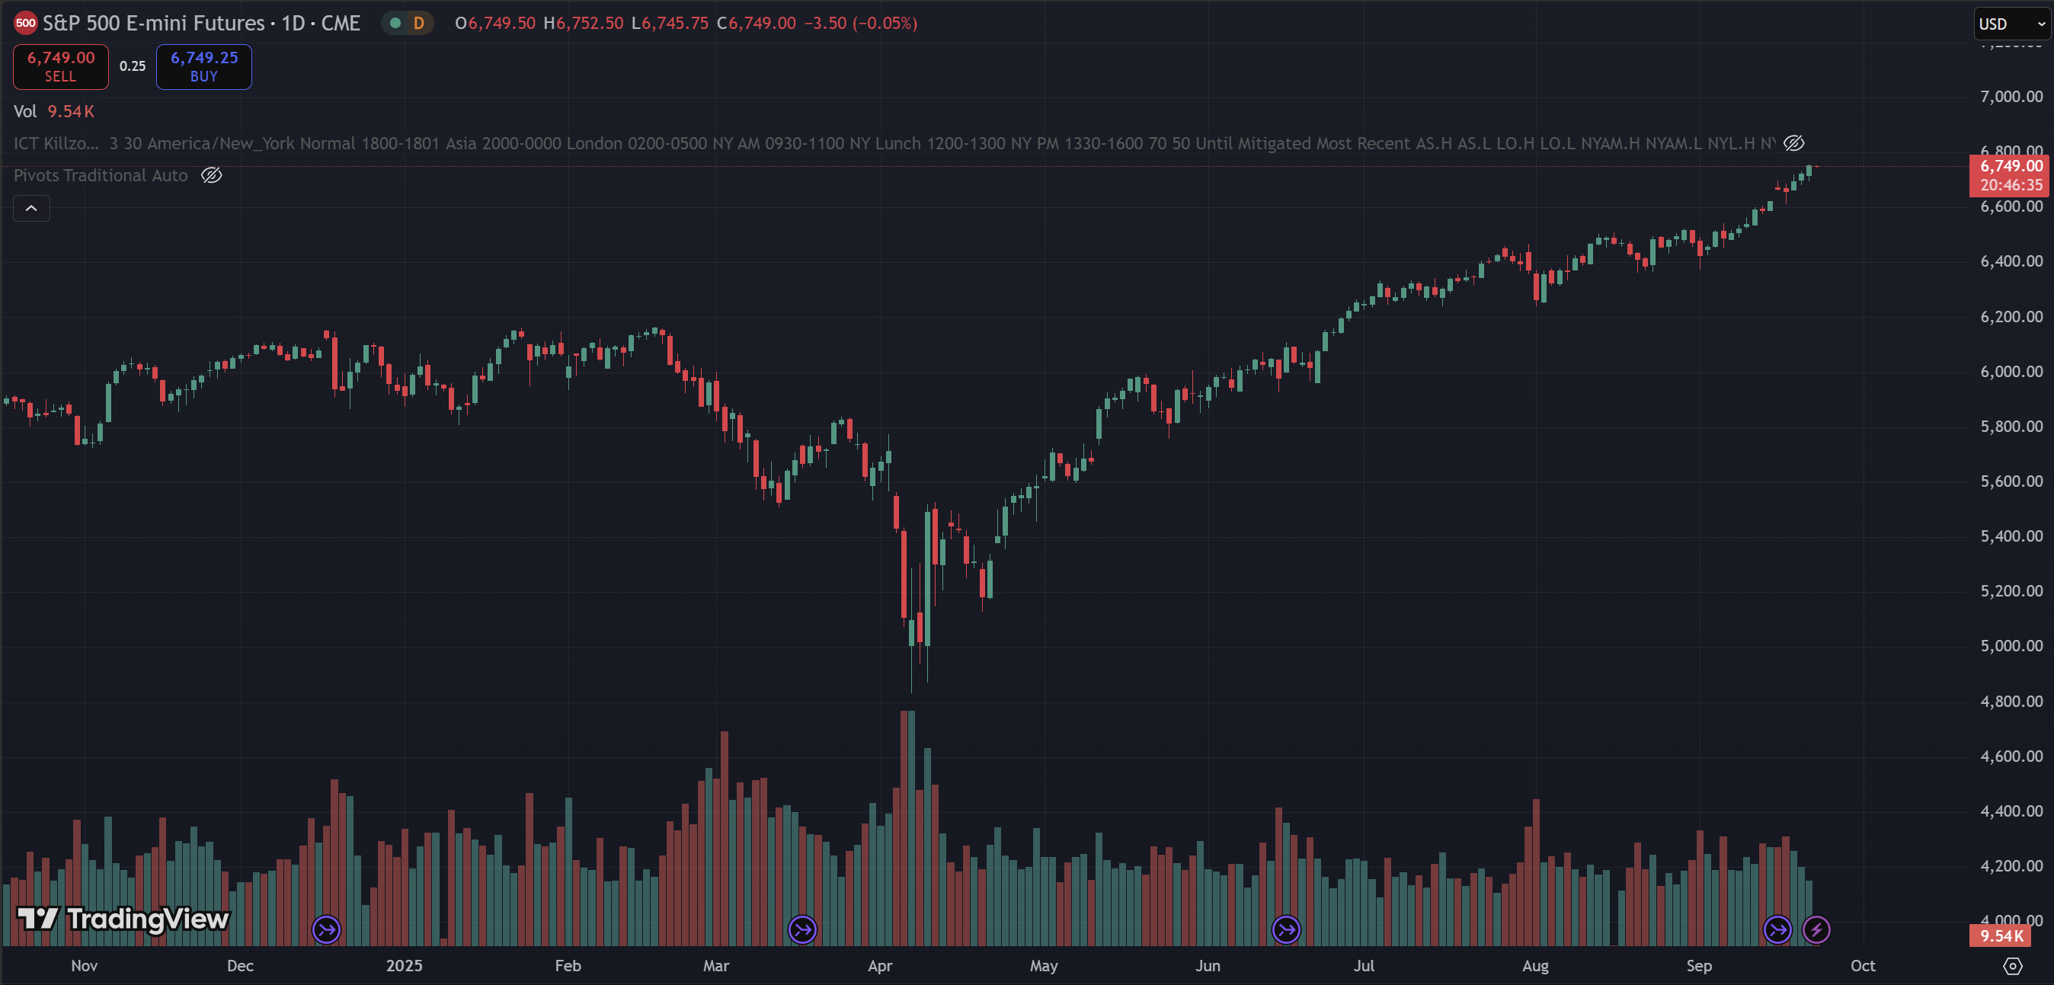
Task: Click the contract switch marker in mid-September
Action: [x=1777, y=929]
